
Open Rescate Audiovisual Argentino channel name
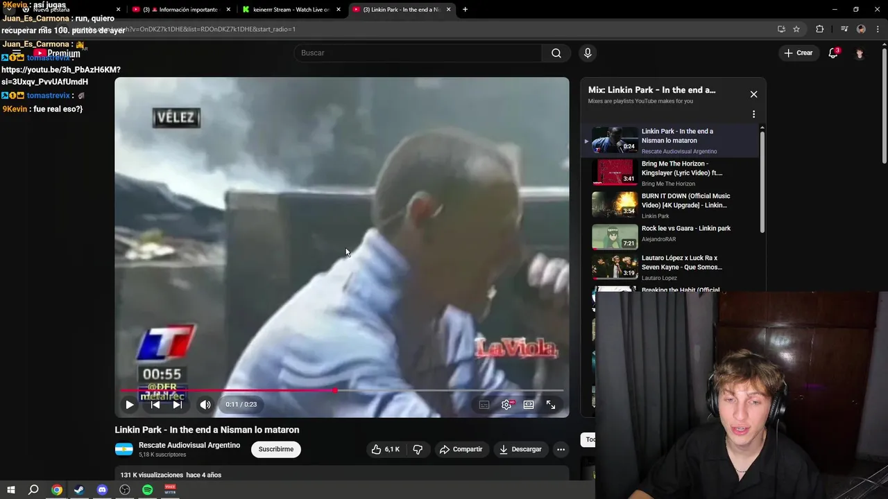point(189,445)
